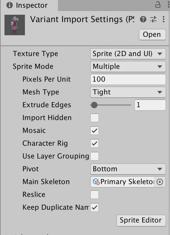The width and height of the screenshot is (170, 235).
Task: Open the Texture Type dropdown
Action: click(128, 54)
